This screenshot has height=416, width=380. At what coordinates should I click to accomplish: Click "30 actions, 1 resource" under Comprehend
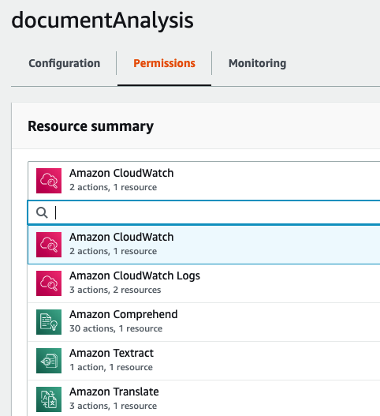pos(116,328)
